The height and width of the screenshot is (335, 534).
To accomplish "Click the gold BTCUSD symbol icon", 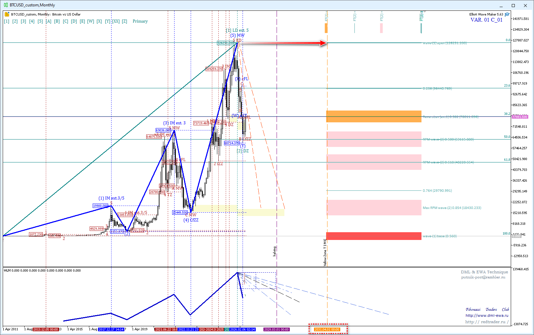I will coord(7,14).
